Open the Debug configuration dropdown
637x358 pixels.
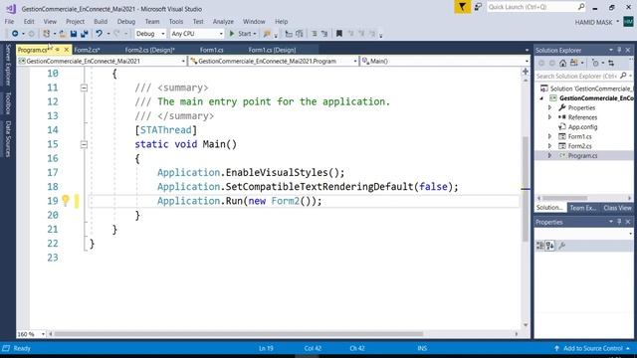tap(150, 34)
